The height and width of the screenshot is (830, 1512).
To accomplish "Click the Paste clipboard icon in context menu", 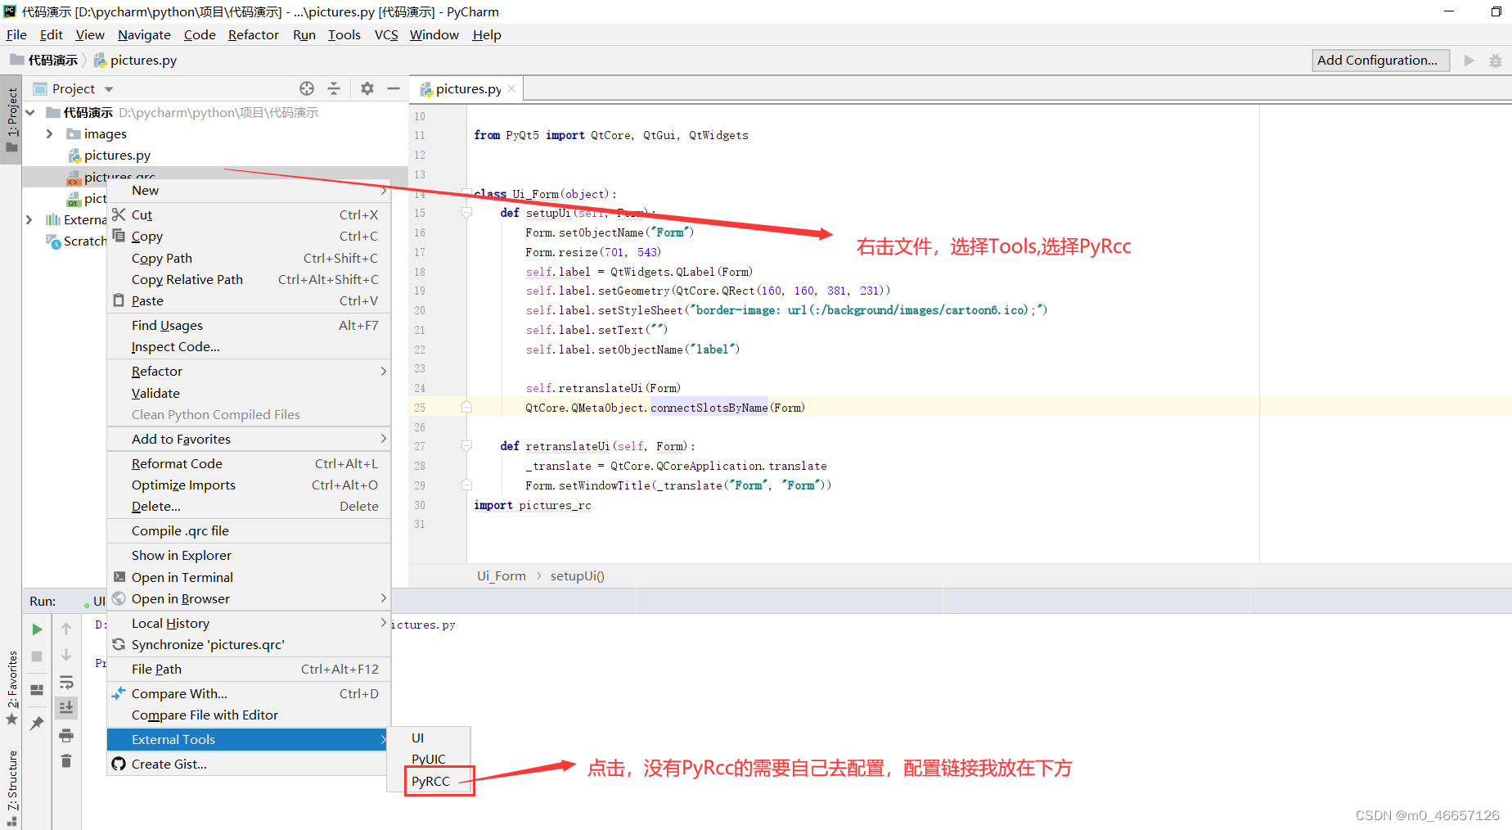I will [x=119, y=300].
